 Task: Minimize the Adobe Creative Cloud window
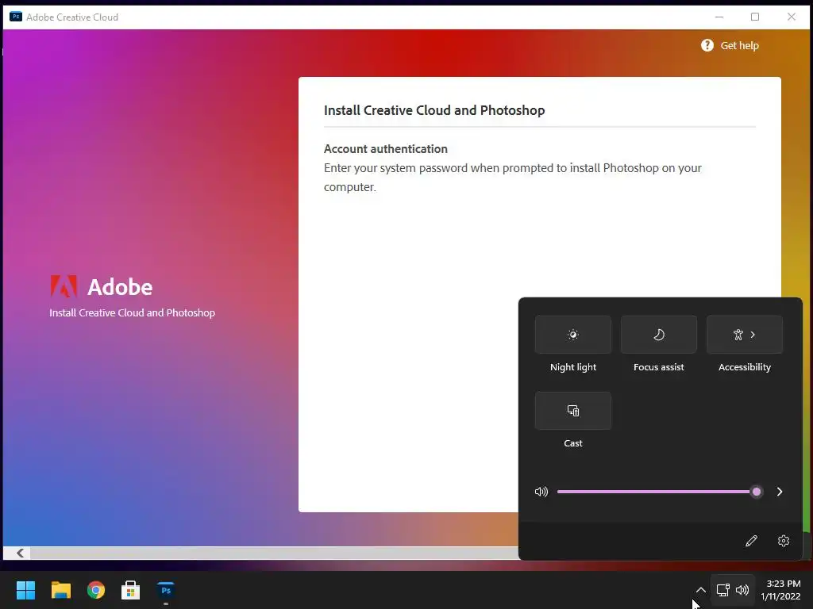[719, 17]
